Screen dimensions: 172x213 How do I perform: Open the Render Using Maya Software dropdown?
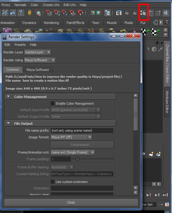click(40, 60)
